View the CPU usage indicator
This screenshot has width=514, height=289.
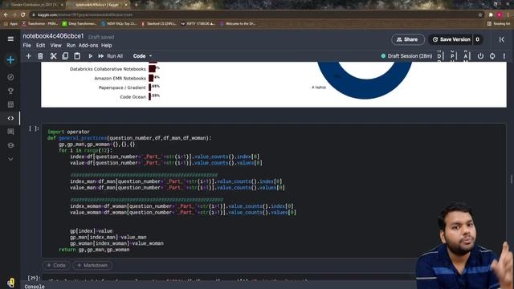(452, 56)
